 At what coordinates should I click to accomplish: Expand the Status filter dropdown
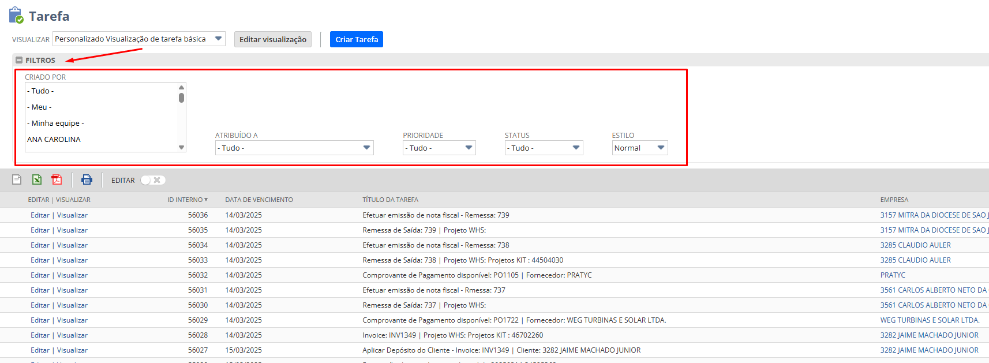543,148
